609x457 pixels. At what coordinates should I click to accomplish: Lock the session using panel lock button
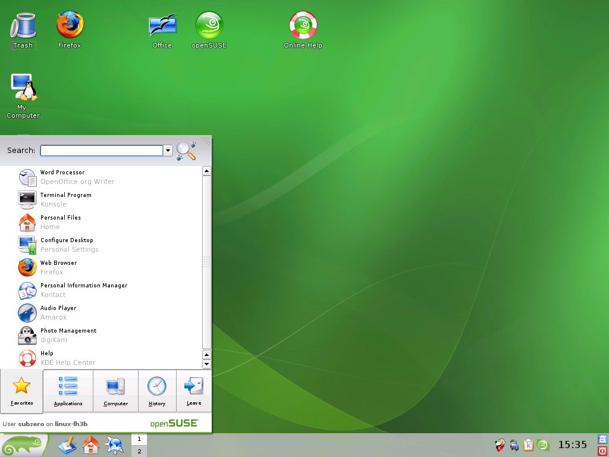602,440
